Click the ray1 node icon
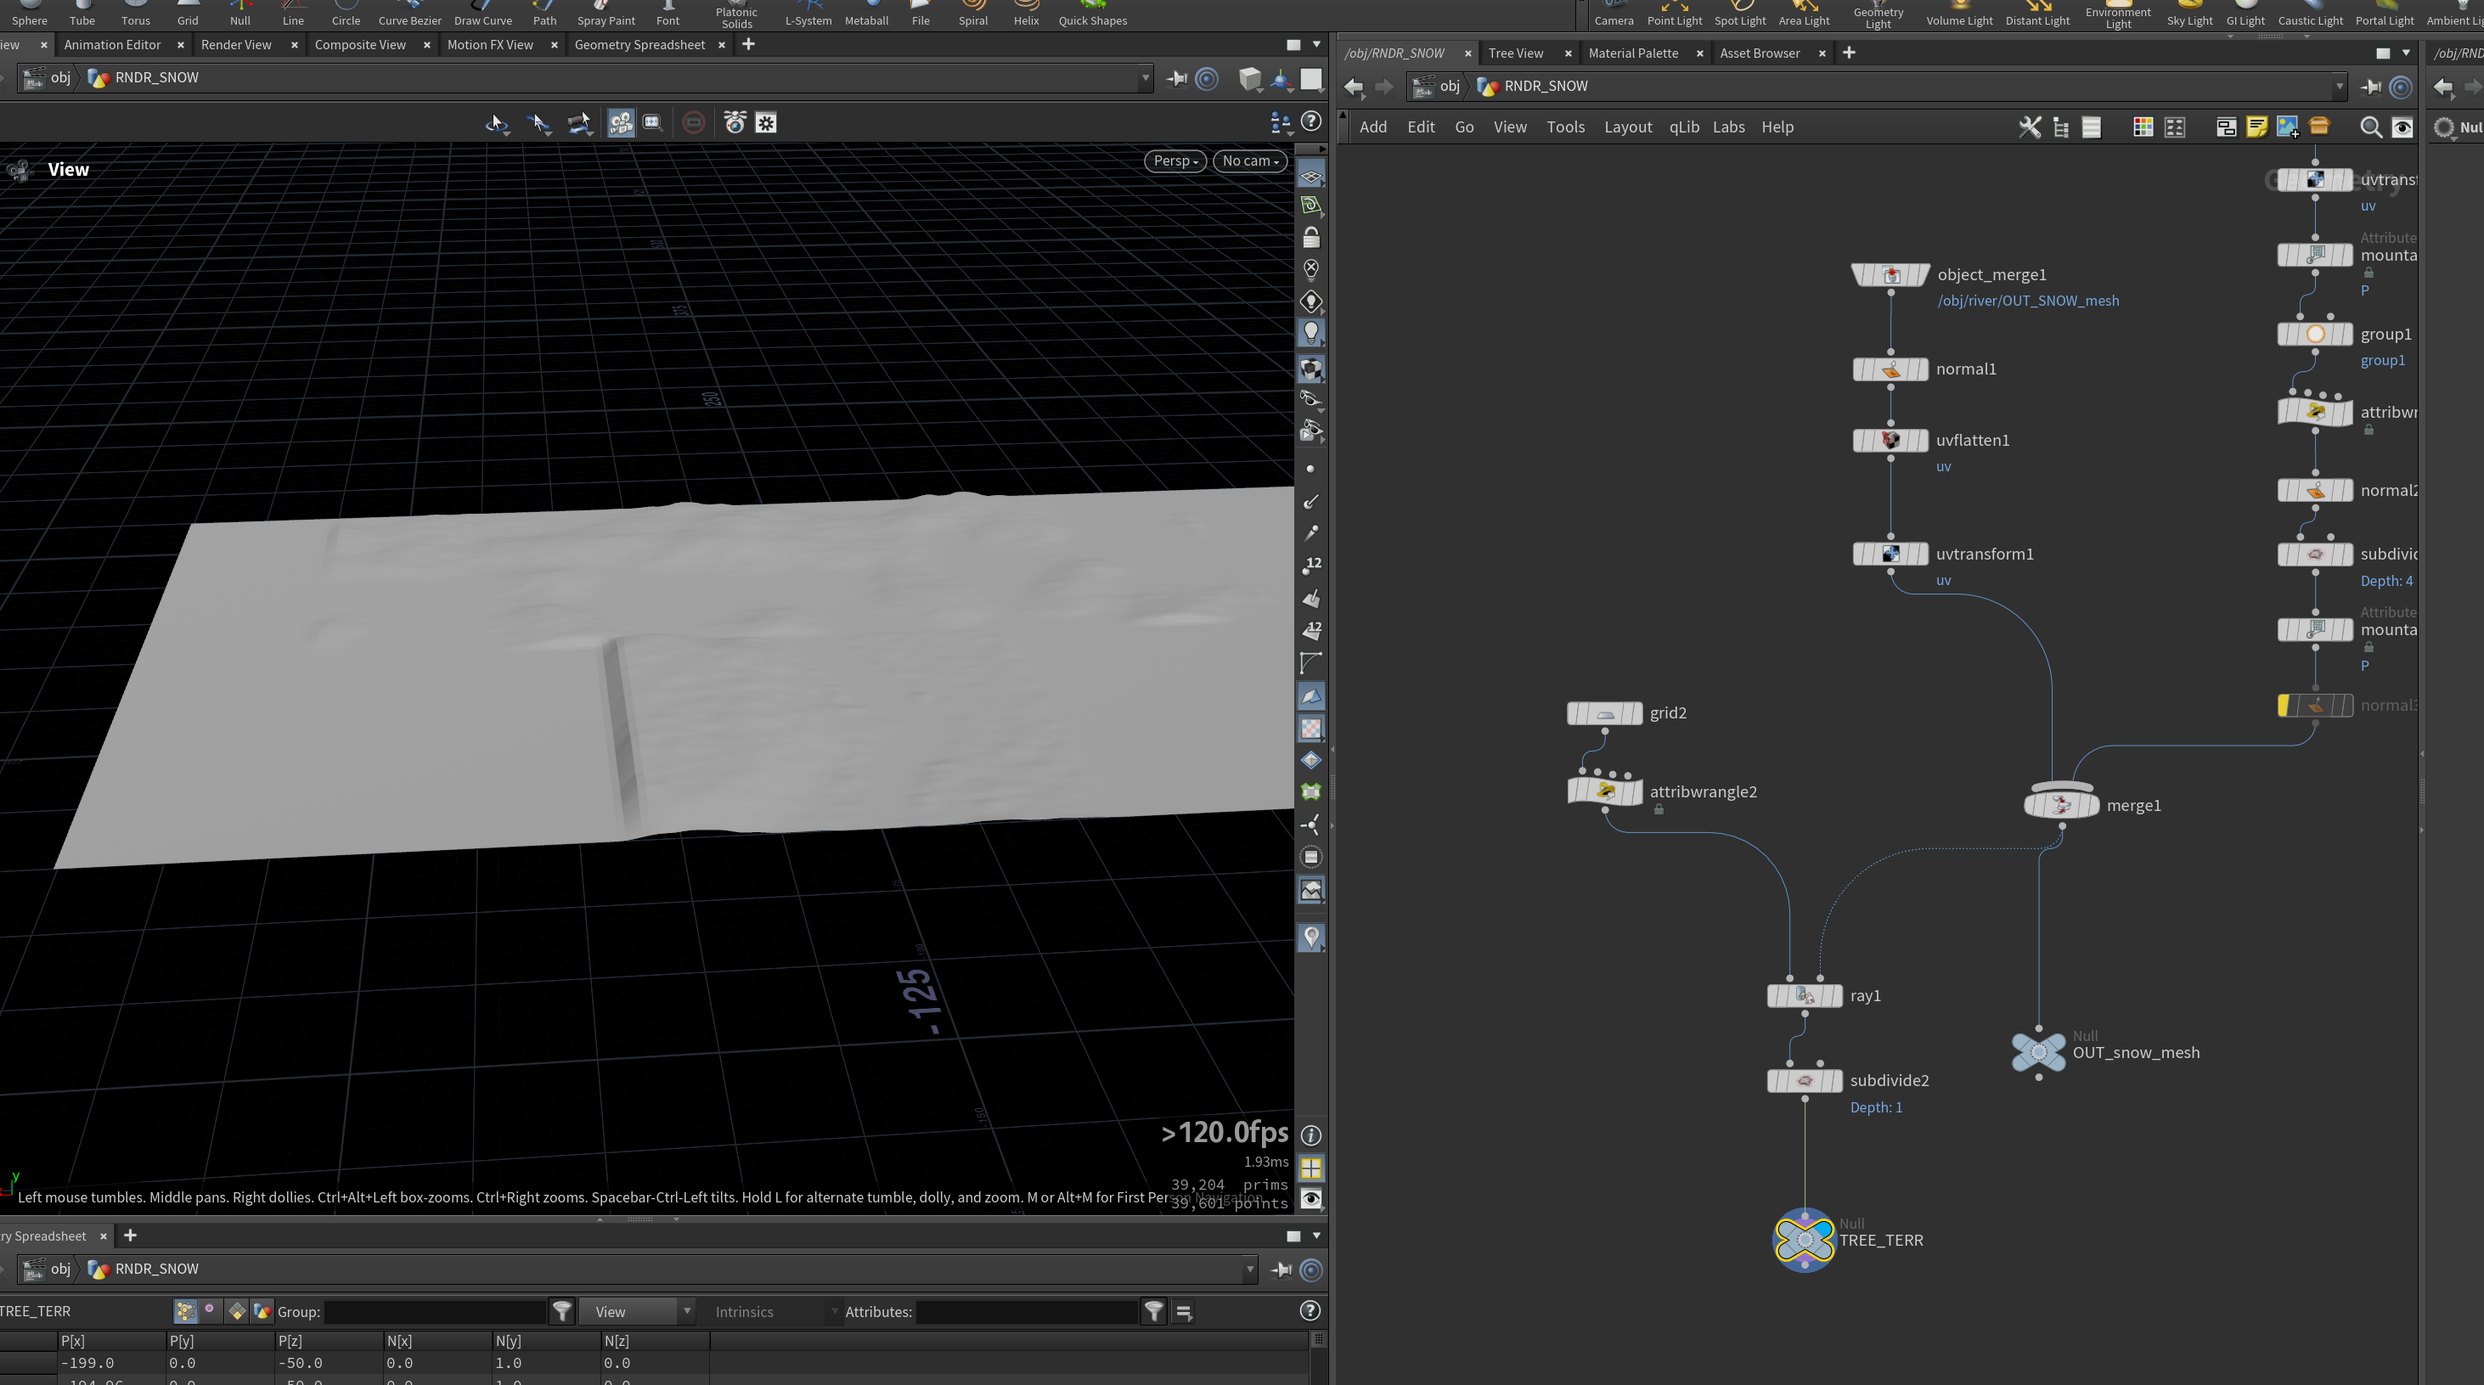 [1804, 995]
